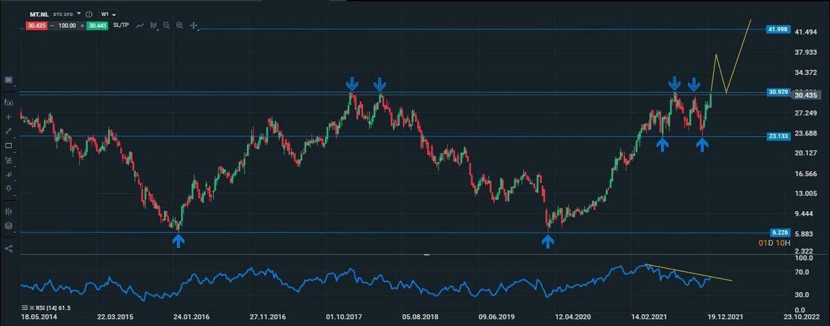Expand the MT.NL symbol dropdown arrow
Viewport: 830px width, 326px height.
pos(80,13)
